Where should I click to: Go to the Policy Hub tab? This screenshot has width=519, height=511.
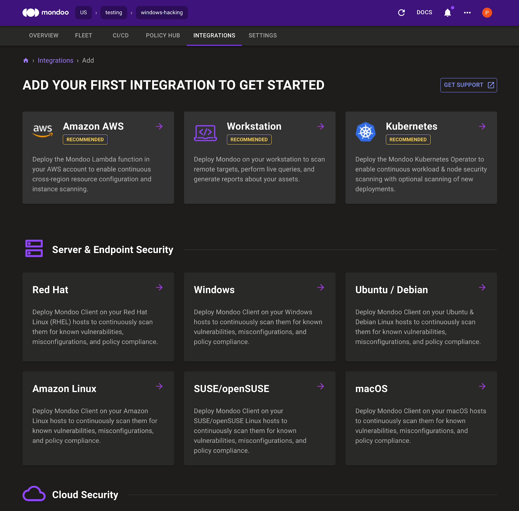point(163,35)
